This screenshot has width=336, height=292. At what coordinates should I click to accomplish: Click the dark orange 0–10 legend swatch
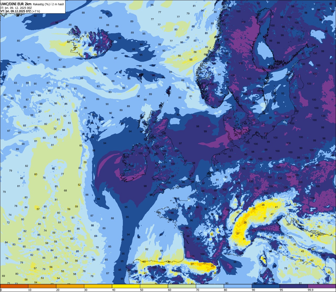14,286
